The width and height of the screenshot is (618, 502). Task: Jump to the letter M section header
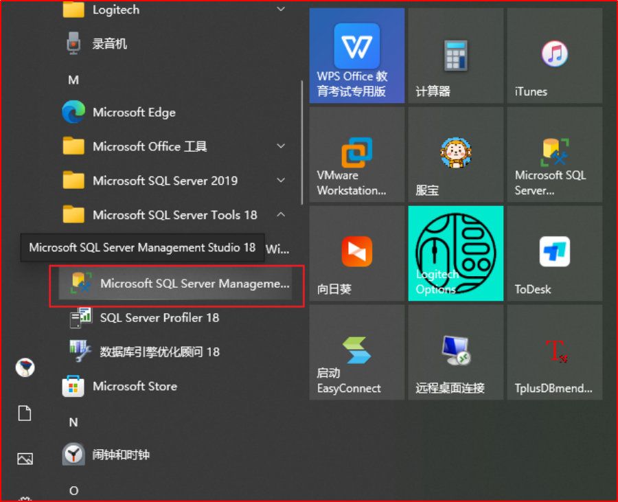tap(73, 80)
